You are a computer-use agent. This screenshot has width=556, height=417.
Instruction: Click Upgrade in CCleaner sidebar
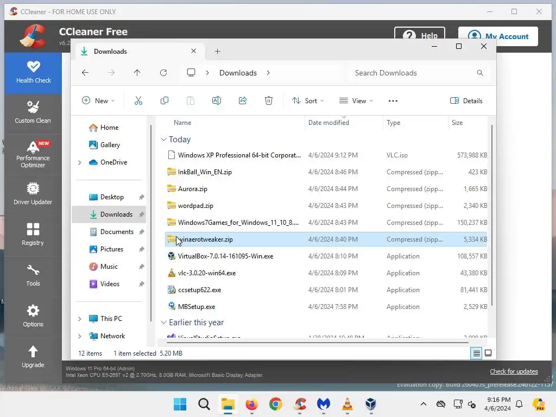point(33,357)
